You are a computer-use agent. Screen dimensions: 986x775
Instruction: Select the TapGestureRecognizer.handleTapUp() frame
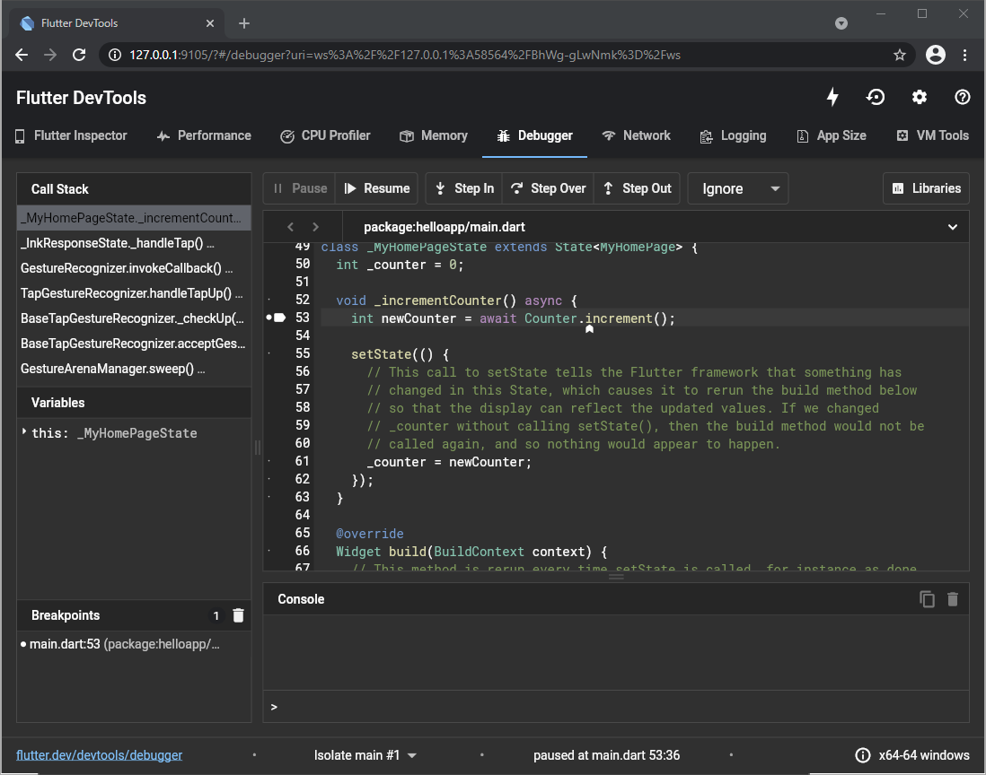(133, 293)
